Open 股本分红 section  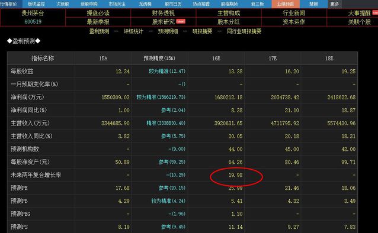click(x=229, y=22)
